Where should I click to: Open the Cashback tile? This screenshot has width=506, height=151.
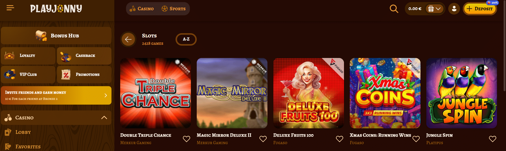tap(84, 56)
